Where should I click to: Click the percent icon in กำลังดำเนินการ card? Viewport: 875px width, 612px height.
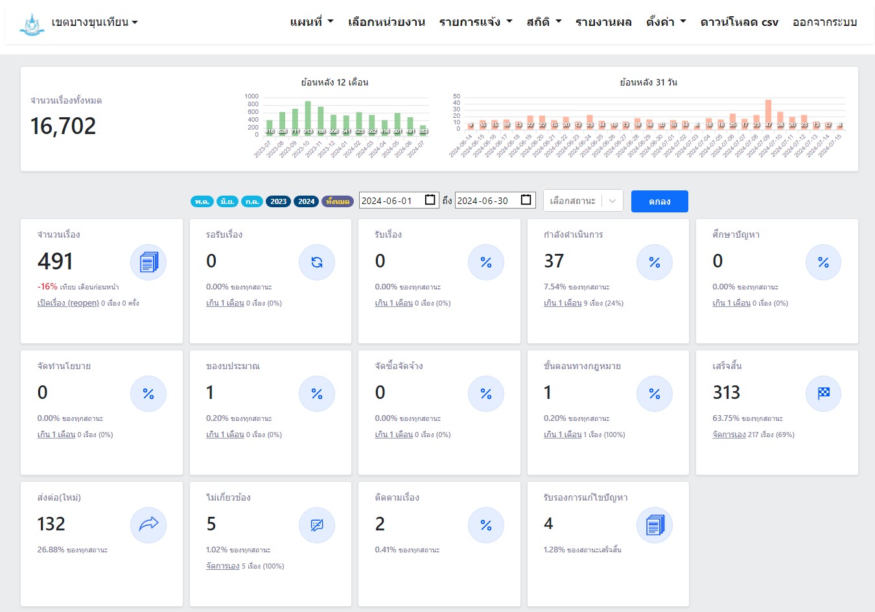[x=655, y=262]
